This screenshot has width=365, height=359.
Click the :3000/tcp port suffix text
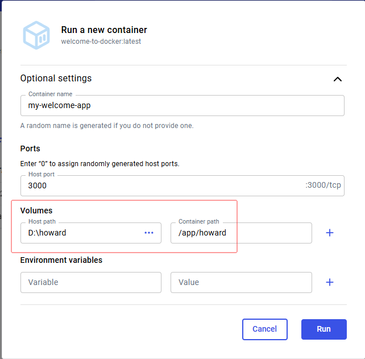(x=323, y=185)
